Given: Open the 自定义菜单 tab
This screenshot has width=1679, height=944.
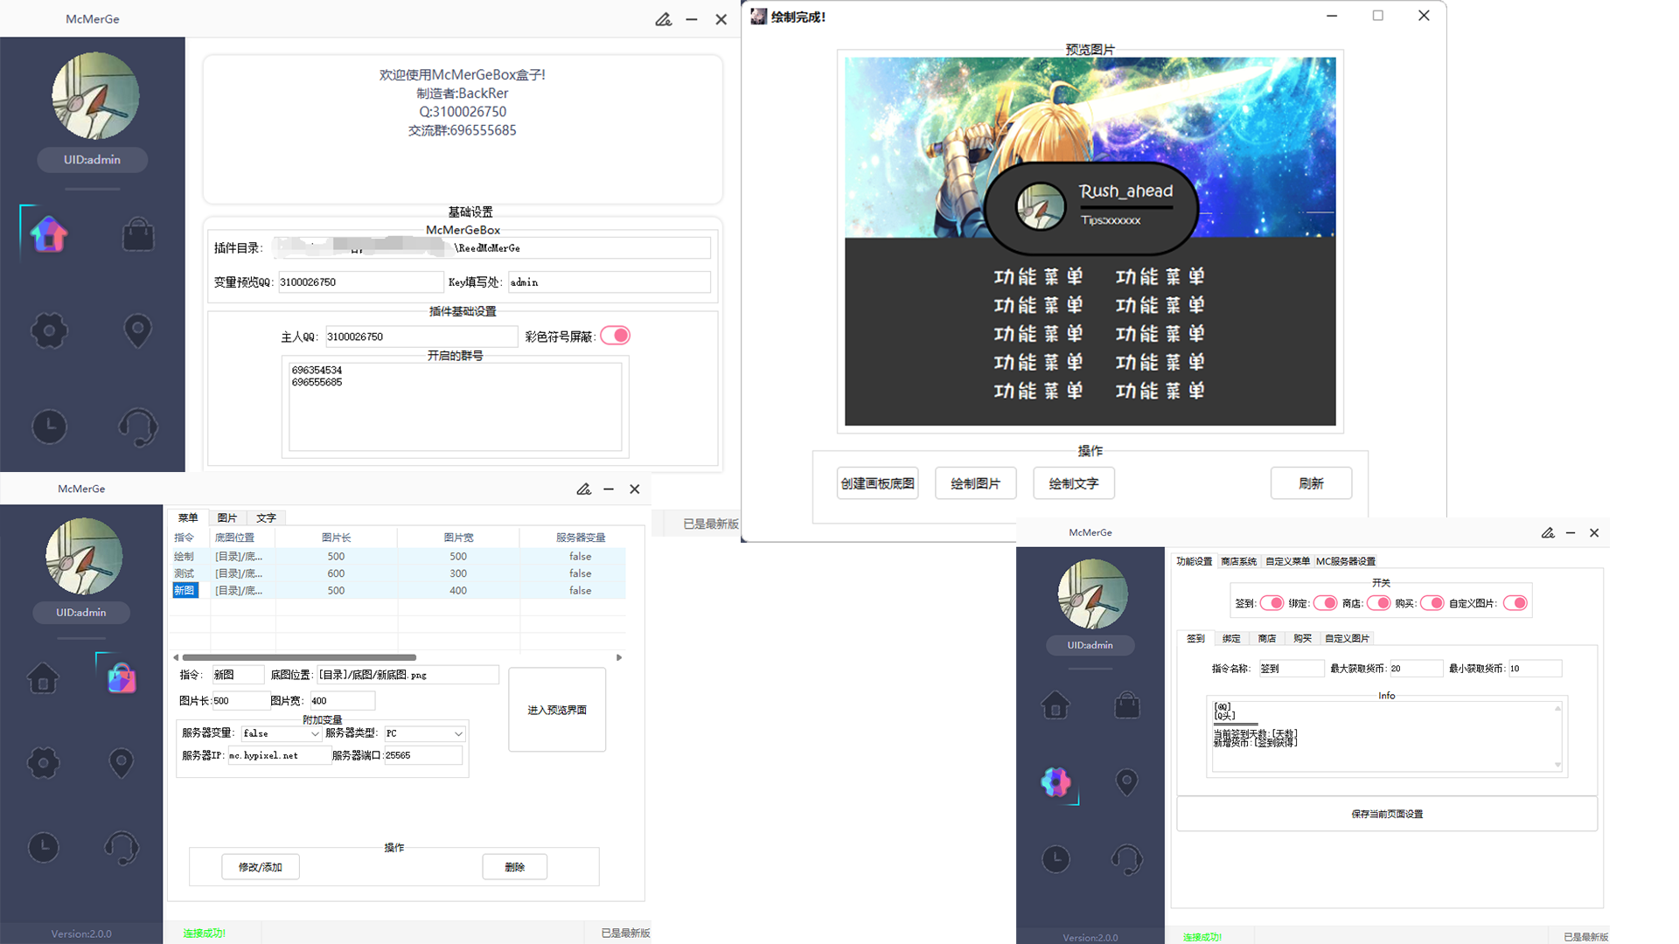Looking at the screenshot, I should coord(1287,561).
